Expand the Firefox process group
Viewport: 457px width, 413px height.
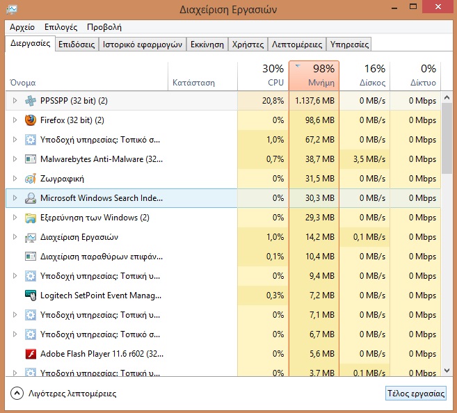point(15,120)
